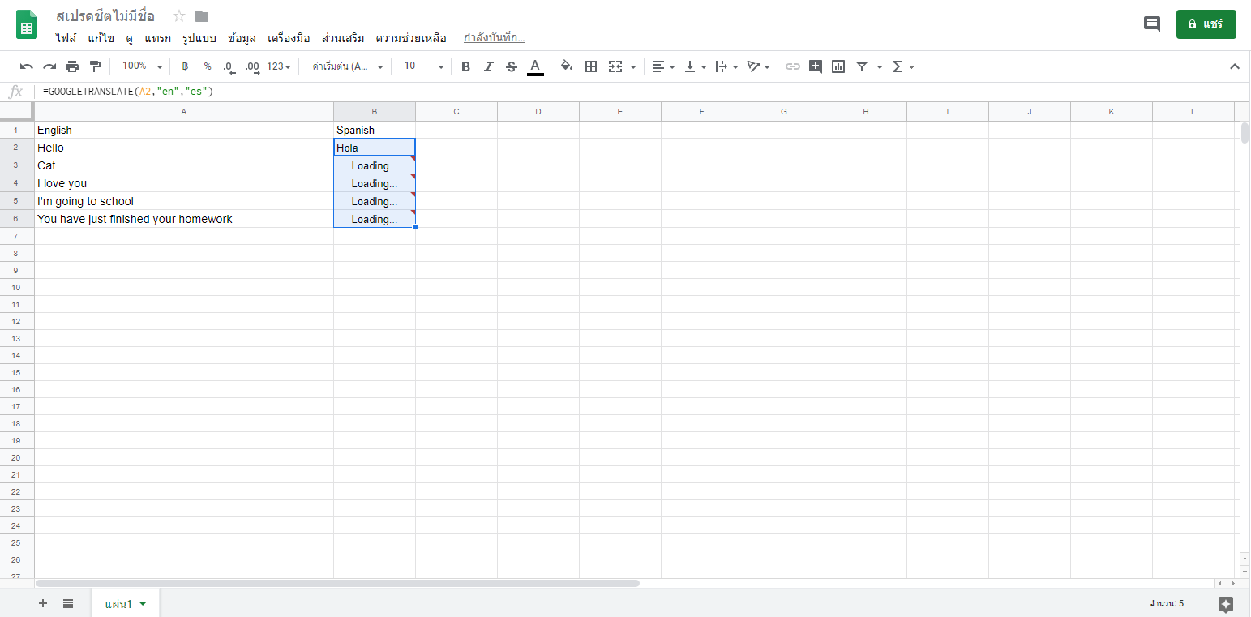The height and width of the screenshot is (617, 1251).
Task: Select the paint format roller tool
Action: click(x=95, y=66)
